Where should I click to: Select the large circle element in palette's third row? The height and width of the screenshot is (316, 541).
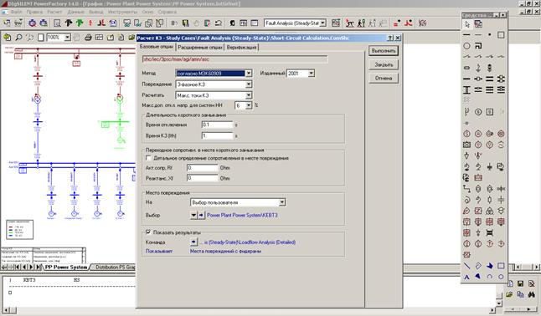pos(466,46)
